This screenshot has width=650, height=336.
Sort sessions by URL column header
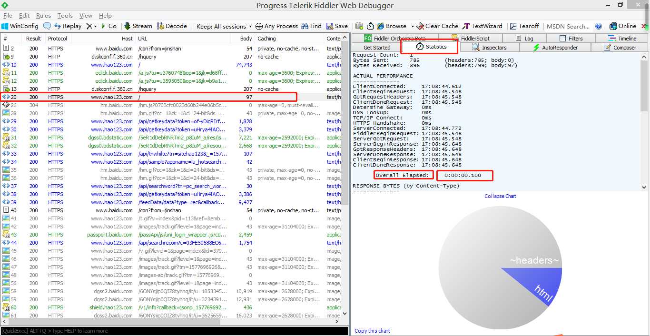183,39
